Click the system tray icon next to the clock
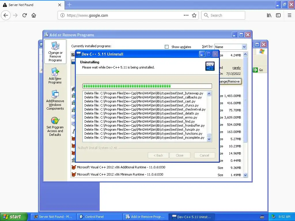 point(274,217)
